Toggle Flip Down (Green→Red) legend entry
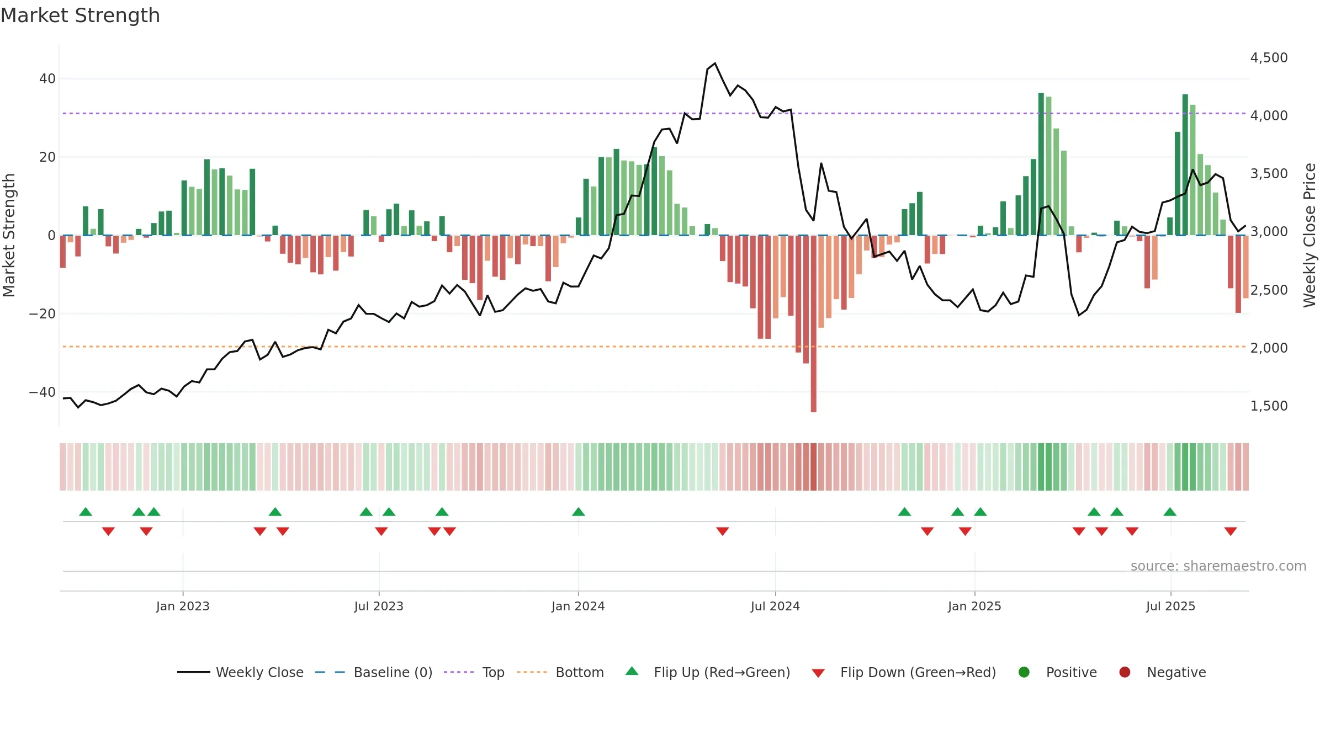Image resolution: width=1325 pixels, height=745 pixels. coord(904,672)
